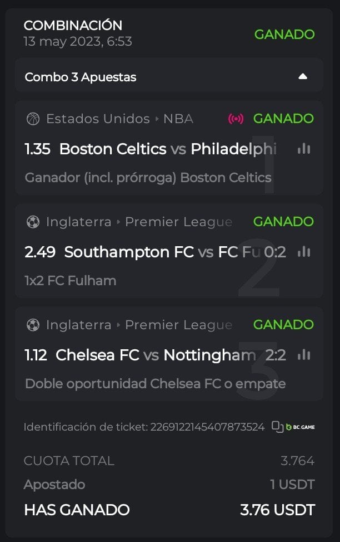Click the BC.GAME logo

coord(300,427)
